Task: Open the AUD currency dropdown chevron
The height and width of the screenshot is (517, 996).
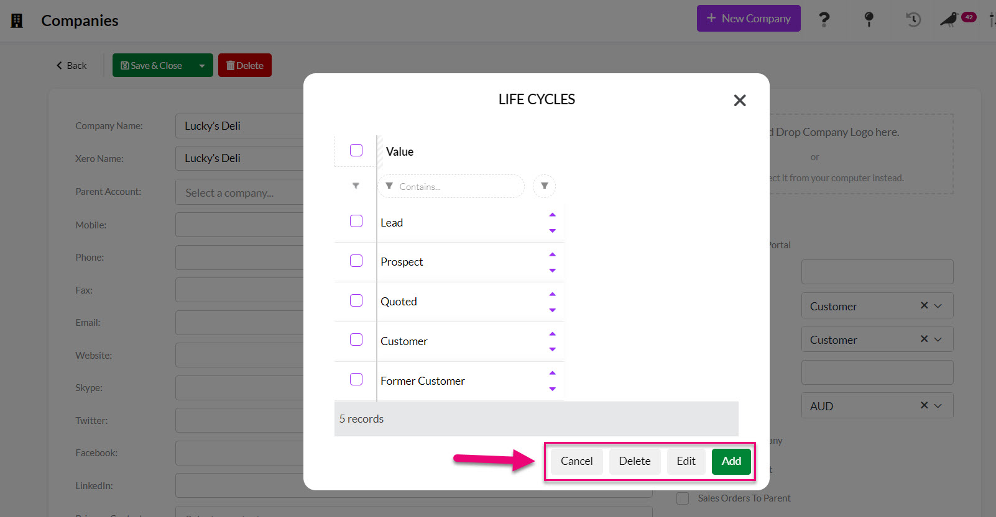Action: tap(938, 406)
